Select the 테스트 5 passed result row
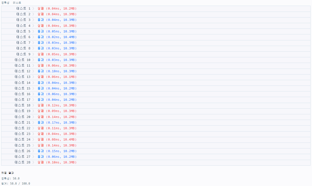 (x=156, y=32)
